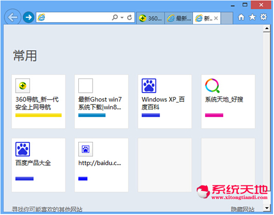
Task: Open the http://baidu.c... tile
Action: pyautogui.click(x=102, y=165)
